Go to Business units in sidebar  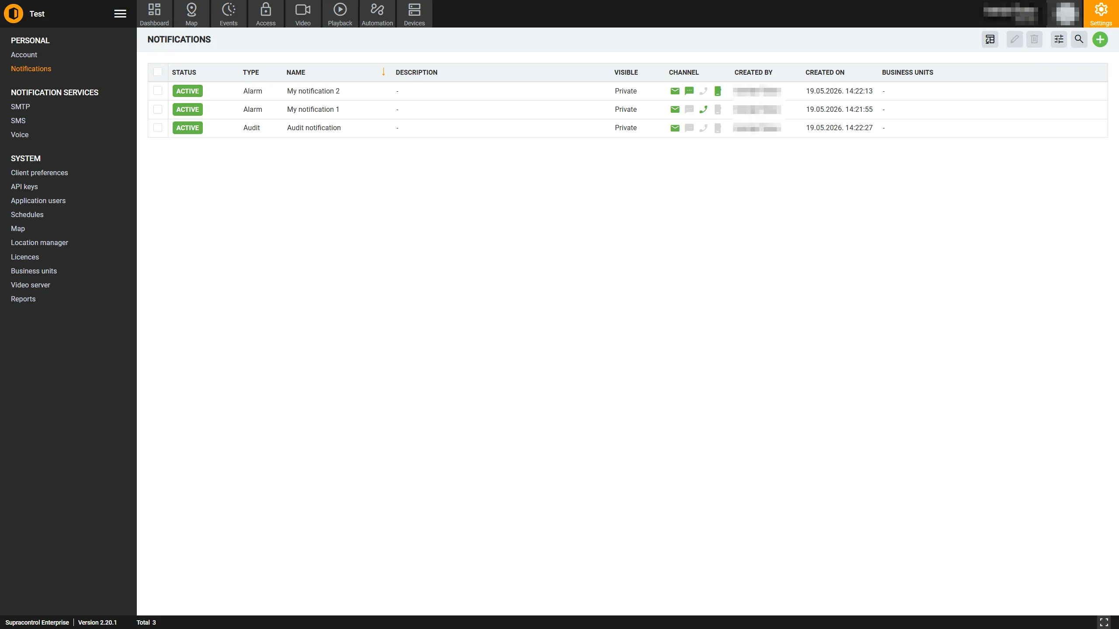click(34, 271)
